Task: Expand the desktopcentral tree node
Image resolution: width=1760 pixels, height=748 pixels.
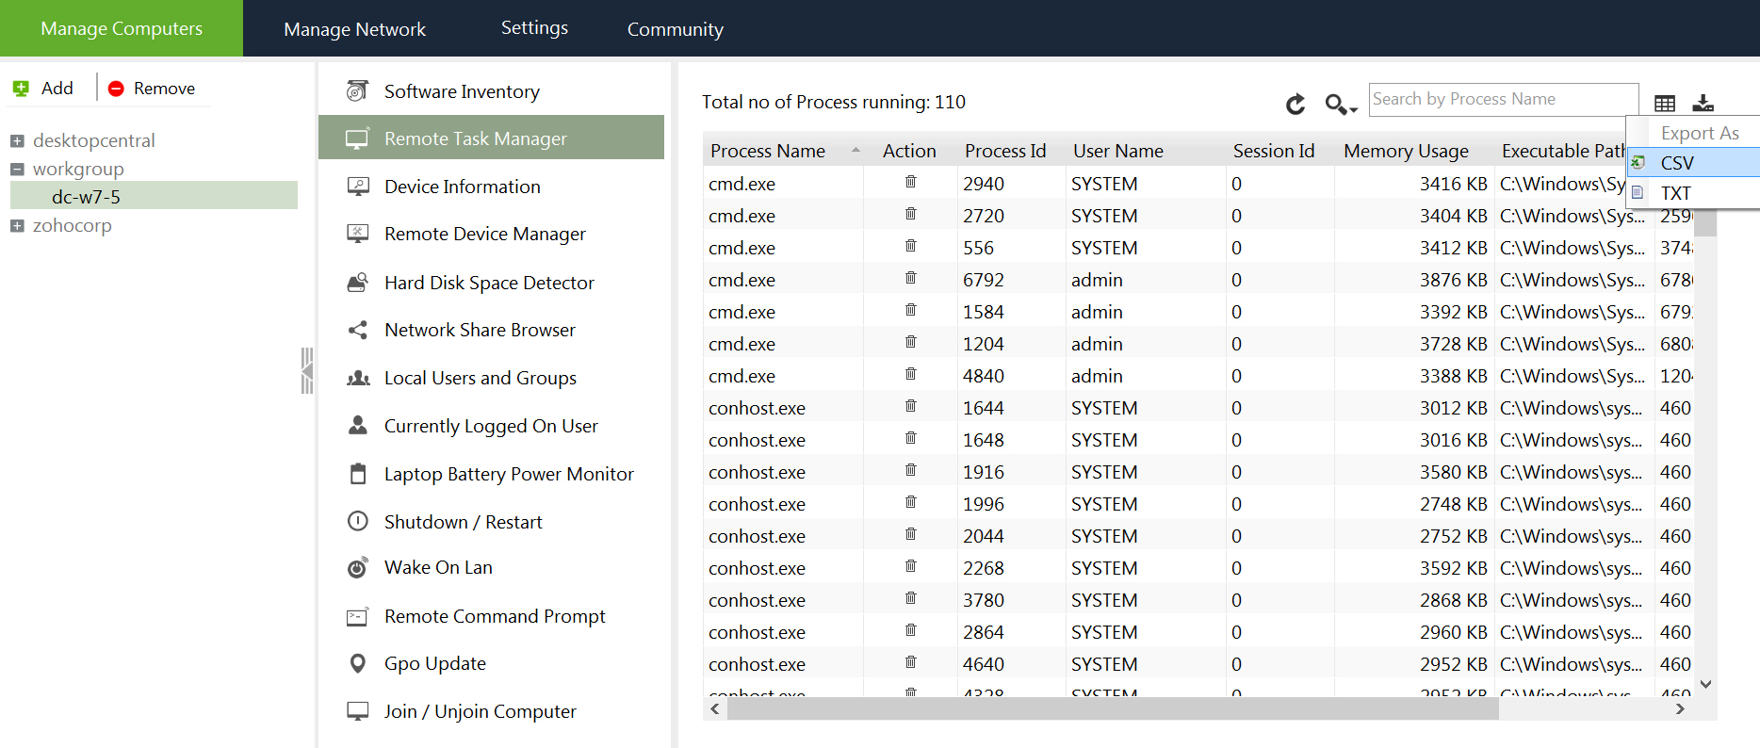Action: [17, 141]
